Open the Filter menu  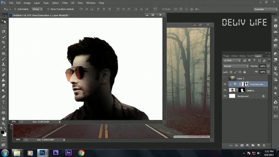(65, 3)
